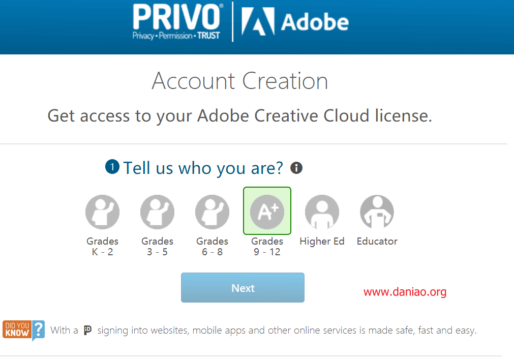
Task: Click the Did You Know question mark badge
Action: tap(23, 330)
